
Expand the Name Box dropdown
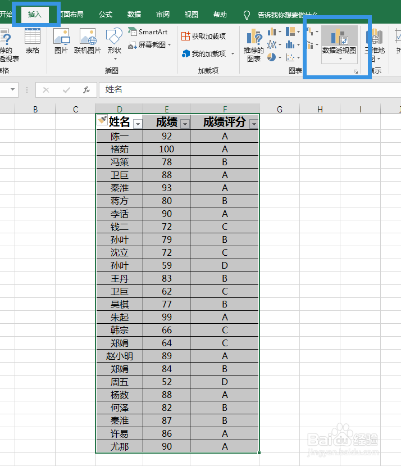(x=12, y=89)
